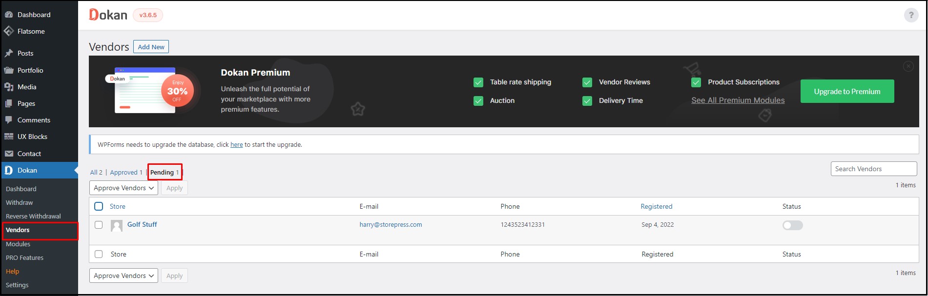Viewport: 928px width, 296px height.
Task: Click the Sep 4, 2022 registered date
Action: (658, 225)
